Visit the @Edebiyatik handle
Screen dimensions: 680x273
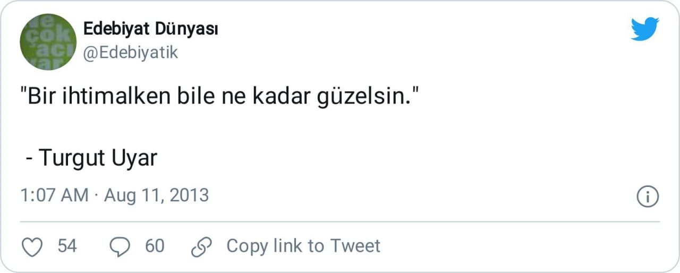[131, 53]
